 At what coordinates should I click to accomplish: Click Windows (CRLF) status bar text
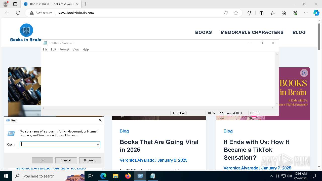click(231, 113)
